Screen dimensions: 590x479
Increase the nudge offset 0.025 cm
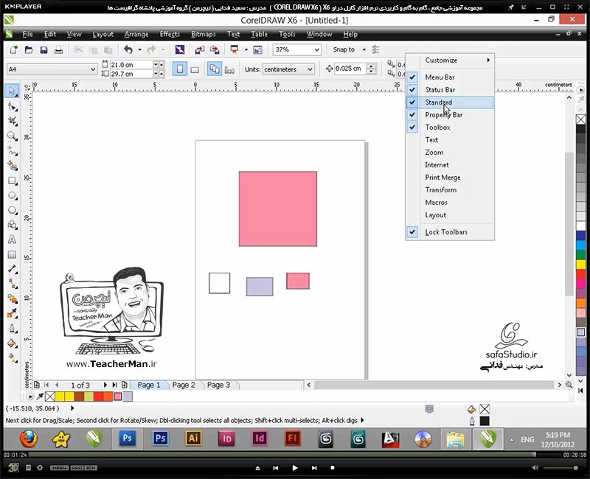tap(372, 66)
